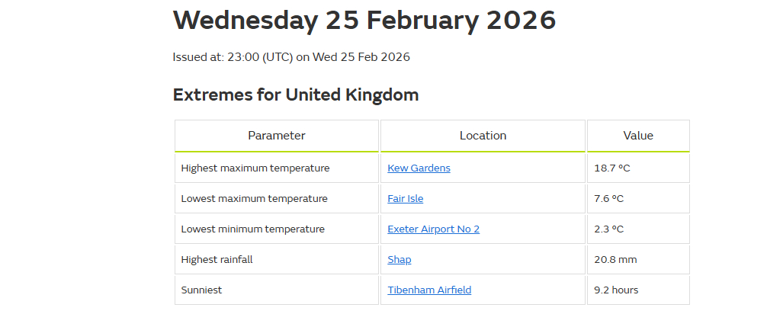Click the Wednesday 25 February 2026 heading
This screenshot has width=783, height=314.
[x=364, y=21]
